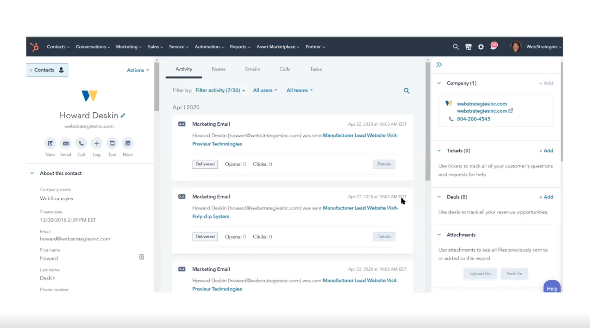
Task: Click the Email field howard@webstrategiesinc.com
Action: coord(75,239)
